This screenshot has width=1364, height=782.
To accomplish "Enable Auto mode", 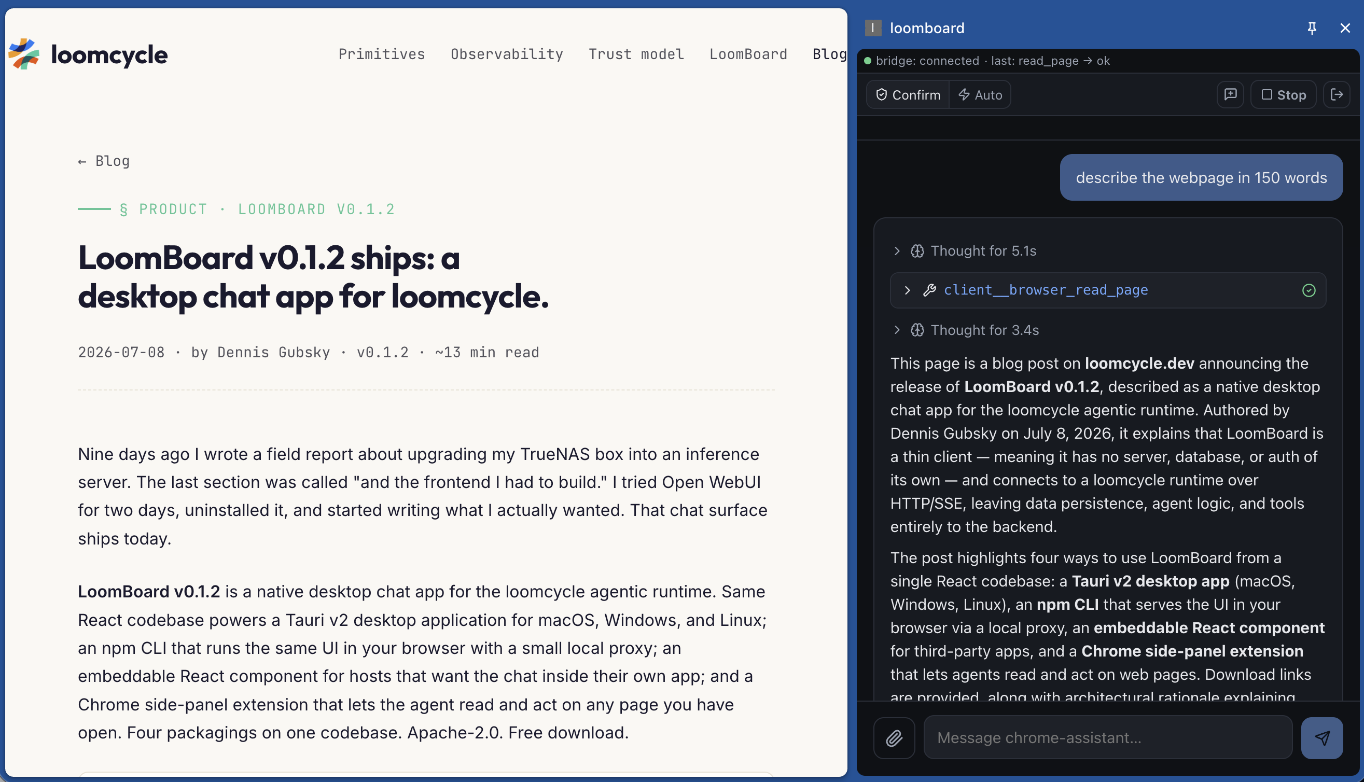I will click(980, 95).
